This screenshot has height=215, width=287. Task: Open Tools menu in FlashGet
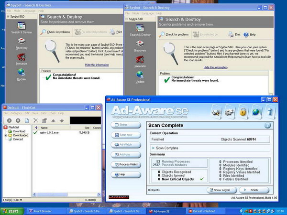52,113
